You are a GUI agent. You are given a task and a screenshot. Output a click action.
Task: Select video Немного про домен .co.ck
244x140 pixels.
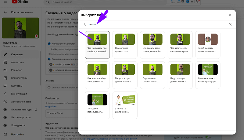(125, 45)
